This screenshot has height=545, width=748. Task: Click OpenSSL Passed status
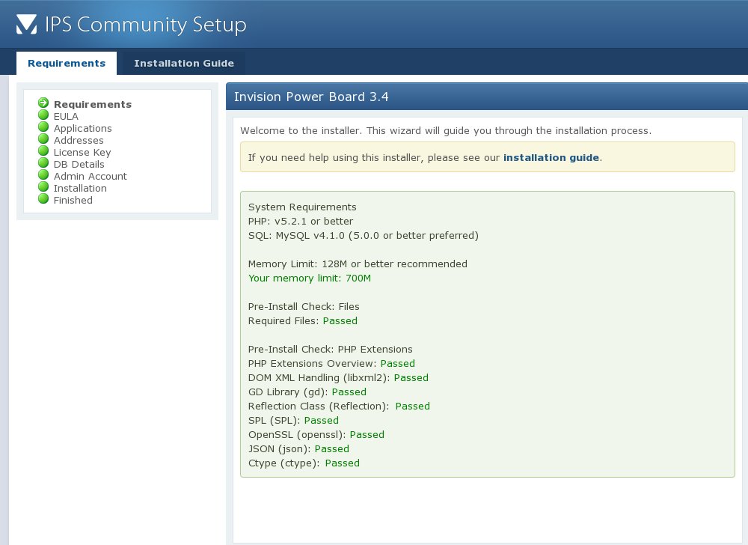pos(367,435)
